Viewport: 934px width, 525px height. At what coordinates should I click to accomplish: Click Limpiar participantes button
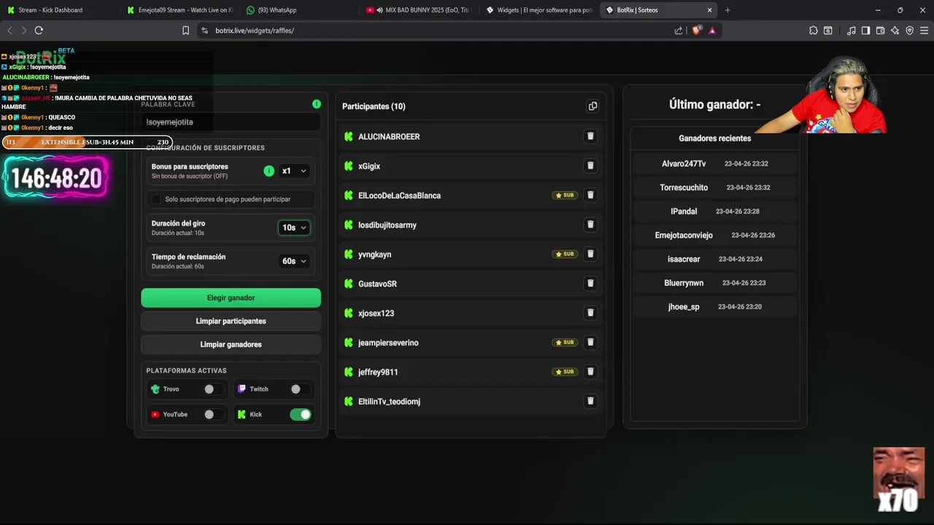[231, 321]
